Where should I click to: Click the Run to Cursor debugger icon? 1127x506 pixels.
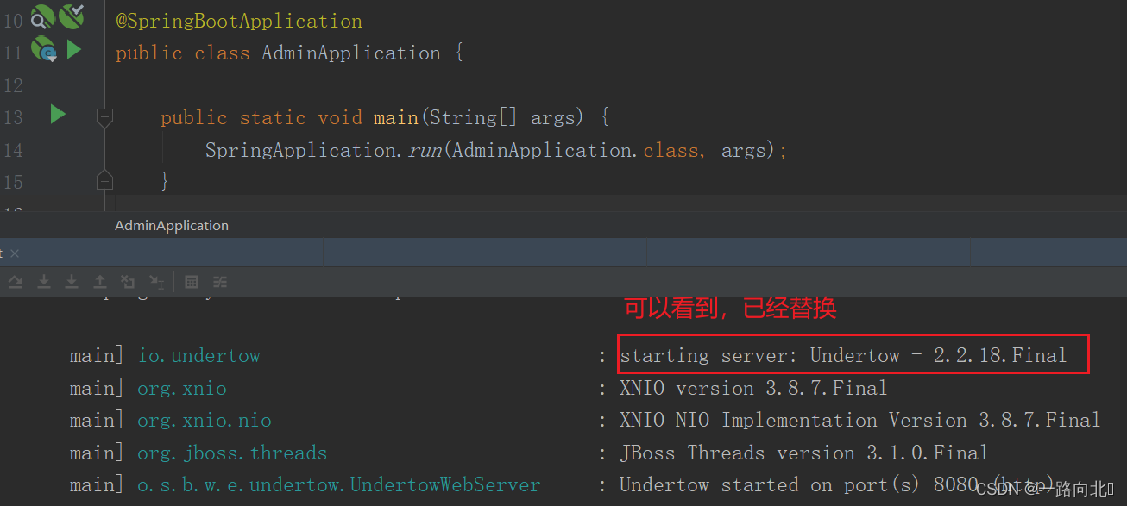click(156, 282)
